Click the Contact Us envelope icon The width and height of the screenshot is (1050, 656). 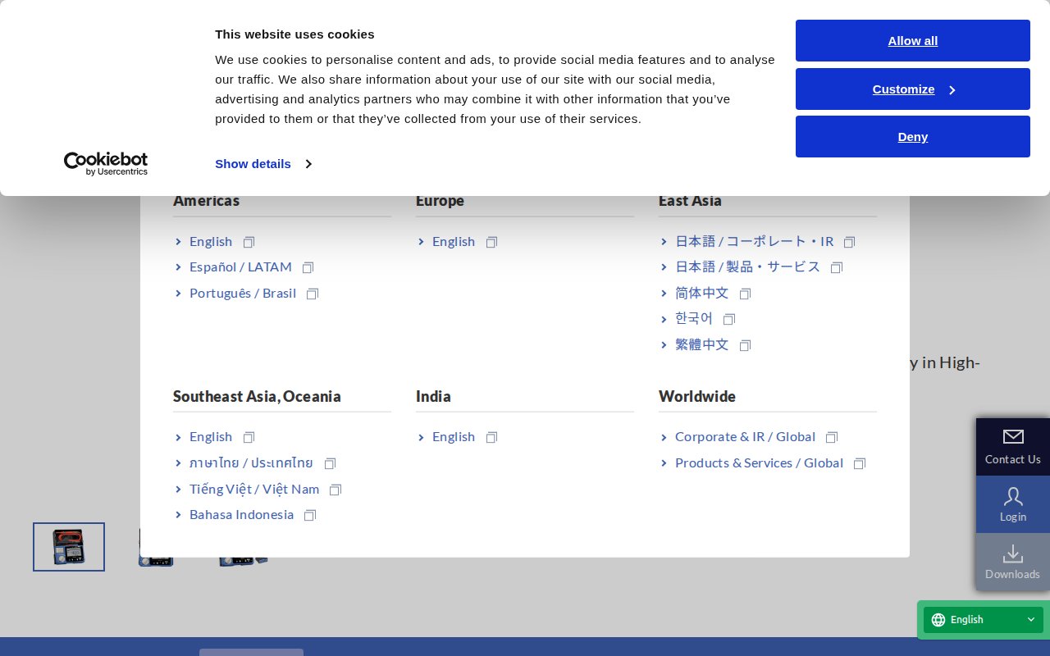[x=1013, y=436]
